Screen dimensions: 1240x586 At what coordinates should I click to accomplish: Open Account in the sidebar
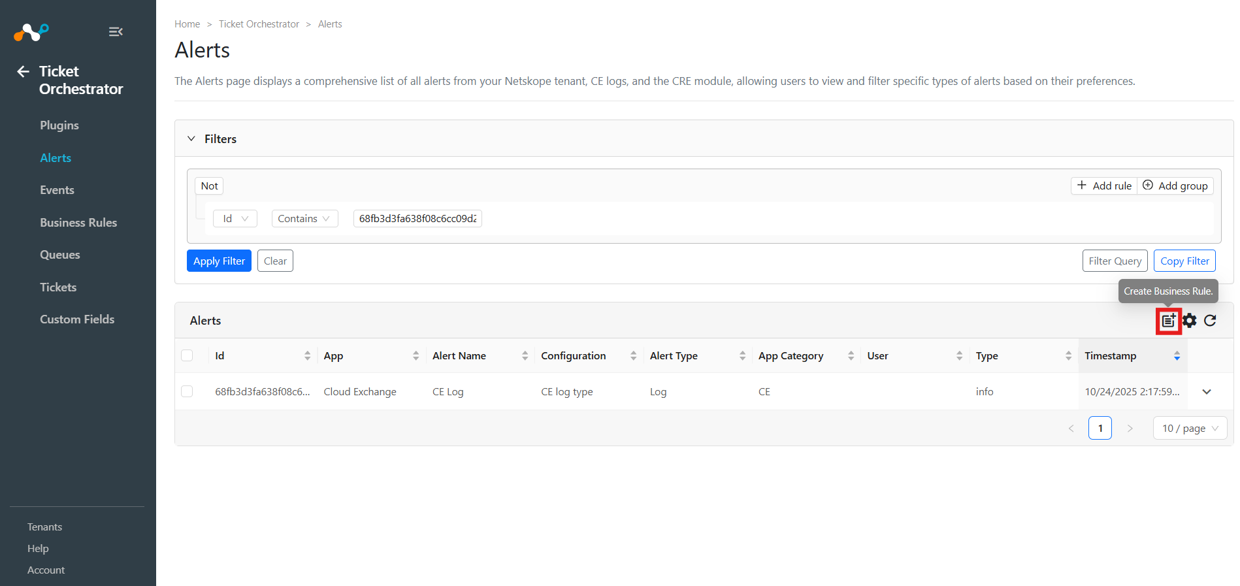click(x=46, y=570)
